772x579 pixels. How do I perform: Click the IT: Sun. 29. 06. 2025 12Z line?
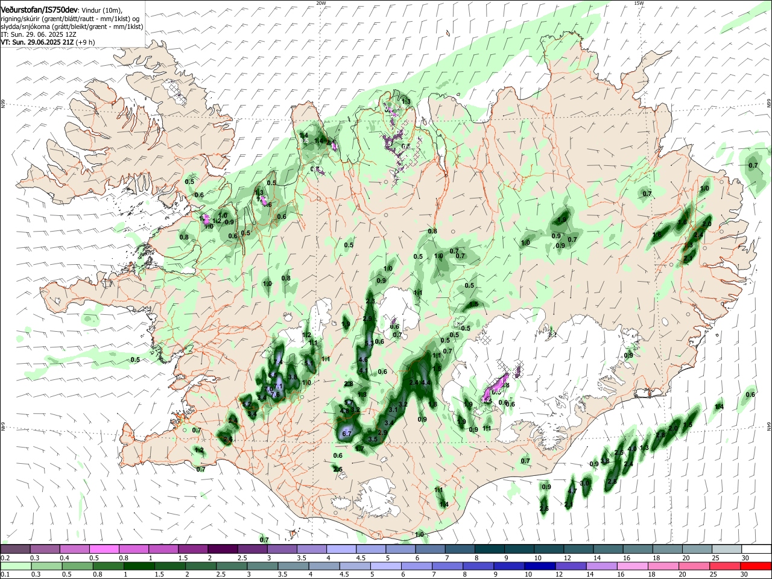(x=39, y=34)
